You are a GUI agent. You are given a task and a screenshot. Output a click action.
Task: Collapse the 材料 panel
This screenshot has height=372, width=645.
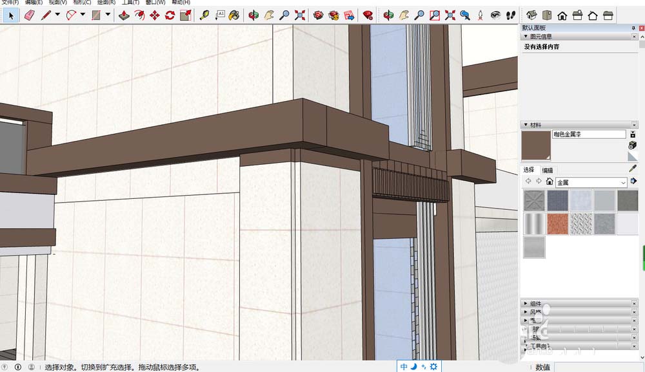526,125
